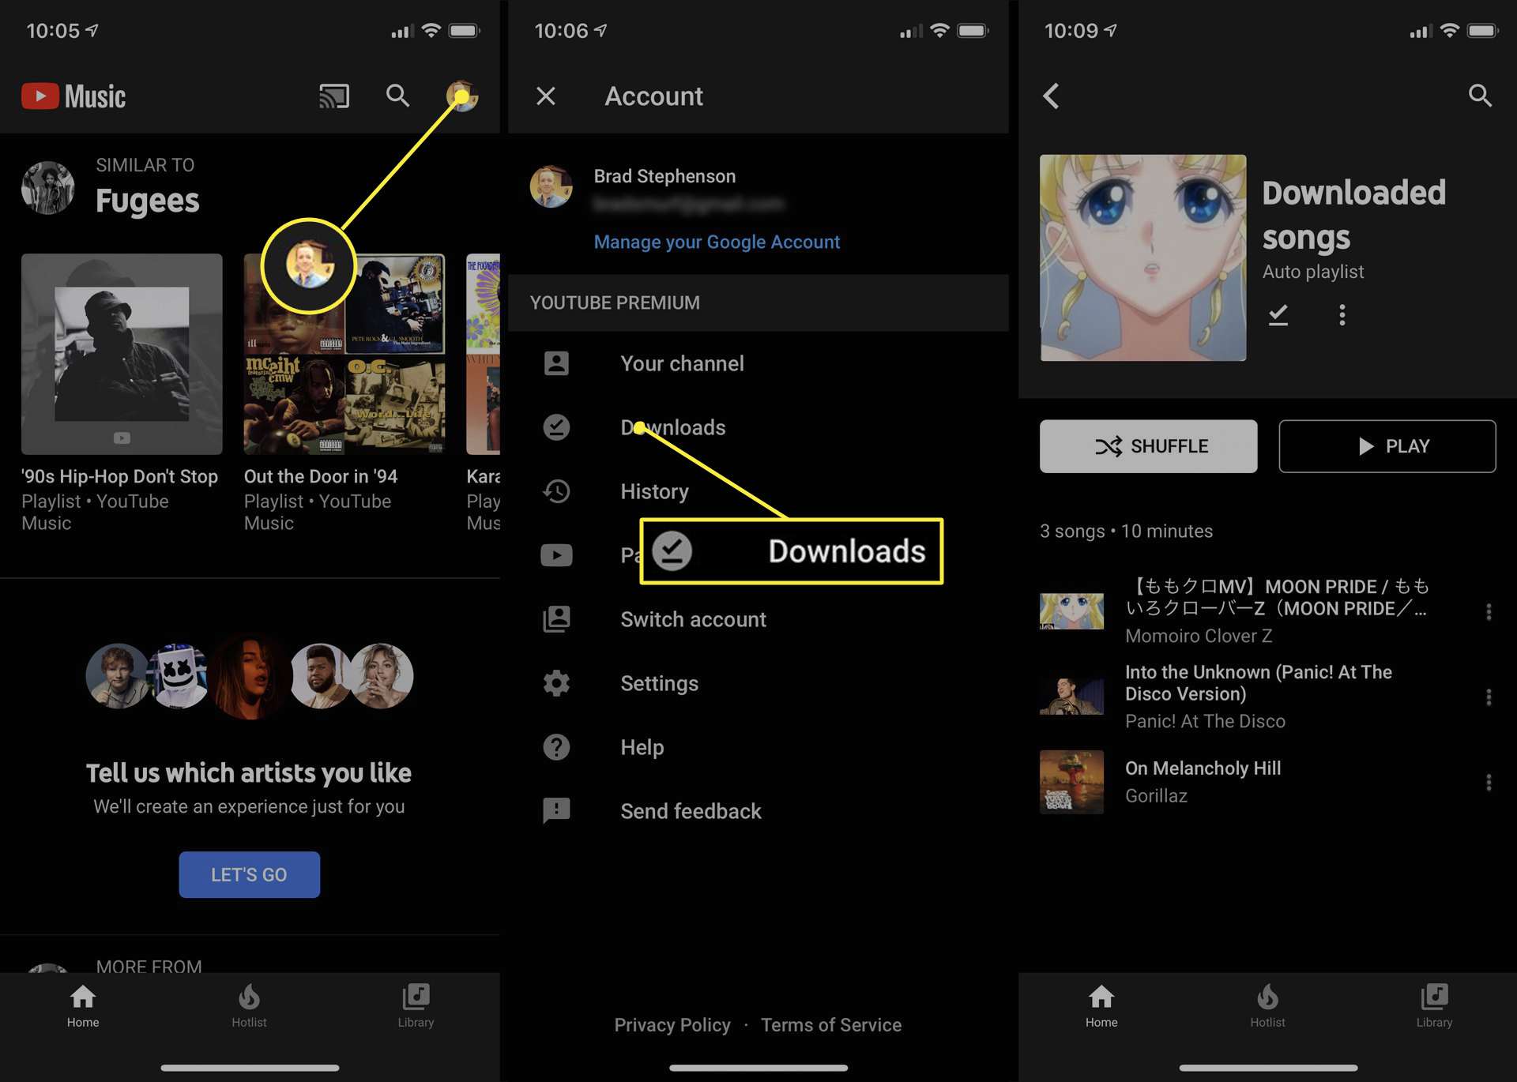Tap the Settings gear icon
The height and width of the screenshot is (1082, 1517).
pyautogui.click(x=556, y=683)
